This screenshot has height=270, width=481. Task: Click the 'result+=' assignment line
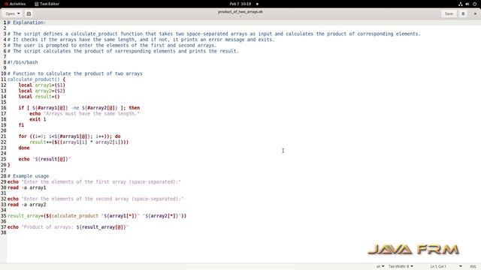point(79,142)
